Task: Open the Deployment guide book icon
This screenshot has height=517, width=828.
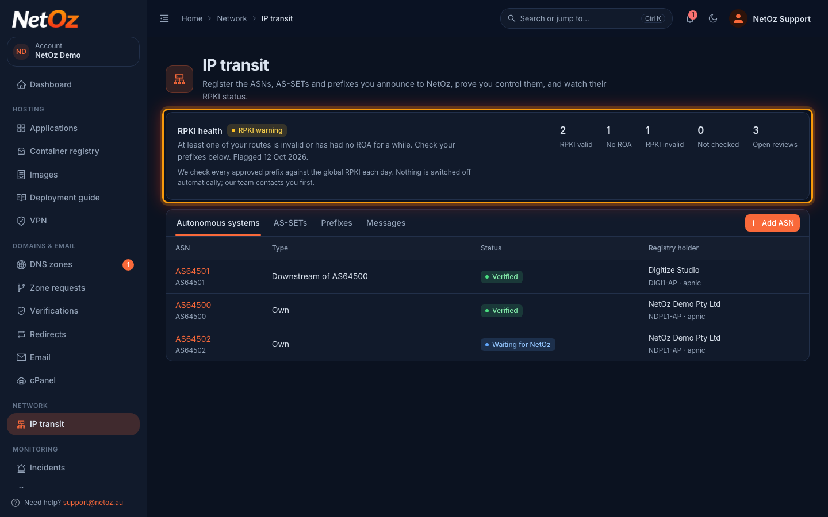Action: tap(21, 198)
